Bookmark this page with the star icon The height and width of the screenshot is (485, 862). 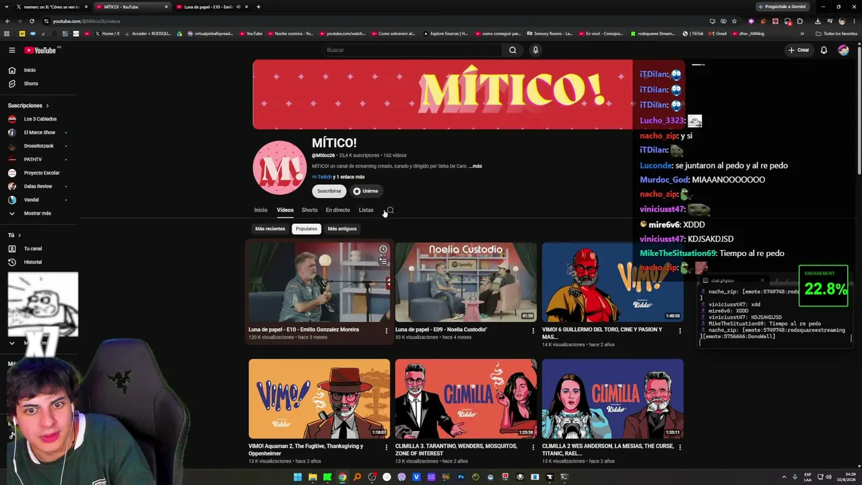click(x=734, y=21)
